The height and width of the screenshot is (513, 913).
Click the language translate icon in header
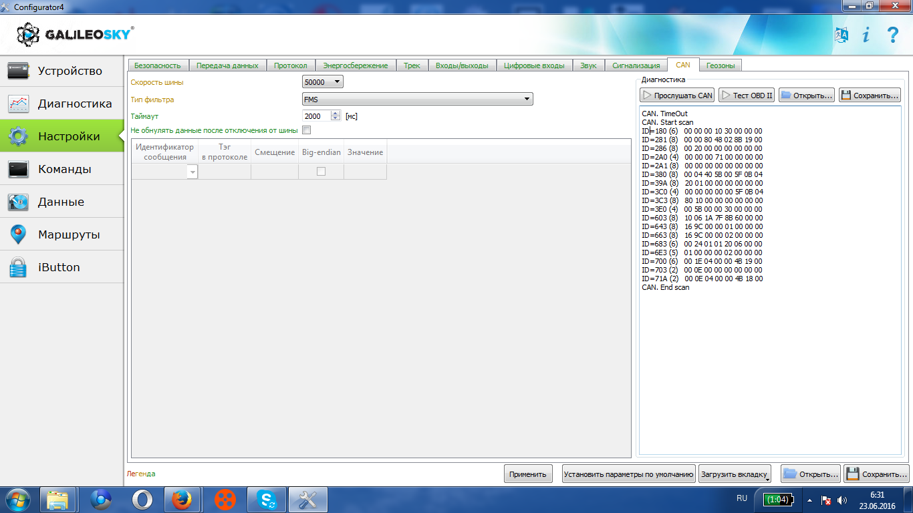[x=841, y=35]
